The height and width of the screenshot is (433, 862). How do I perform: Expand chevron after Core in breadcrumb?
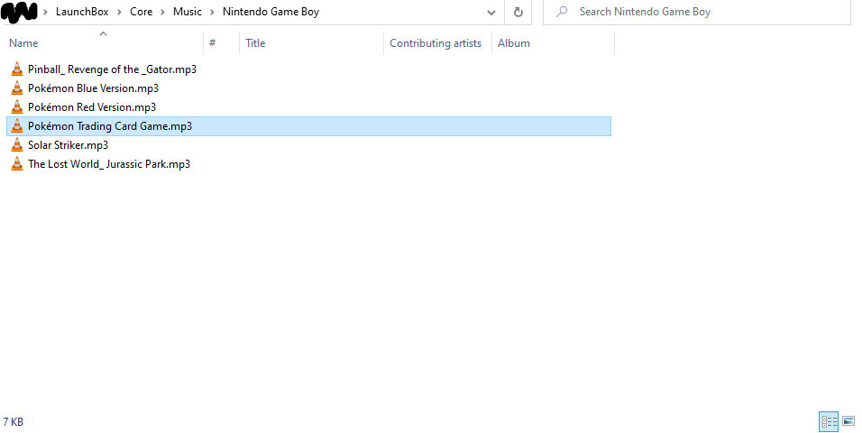[x=162, y=12]
